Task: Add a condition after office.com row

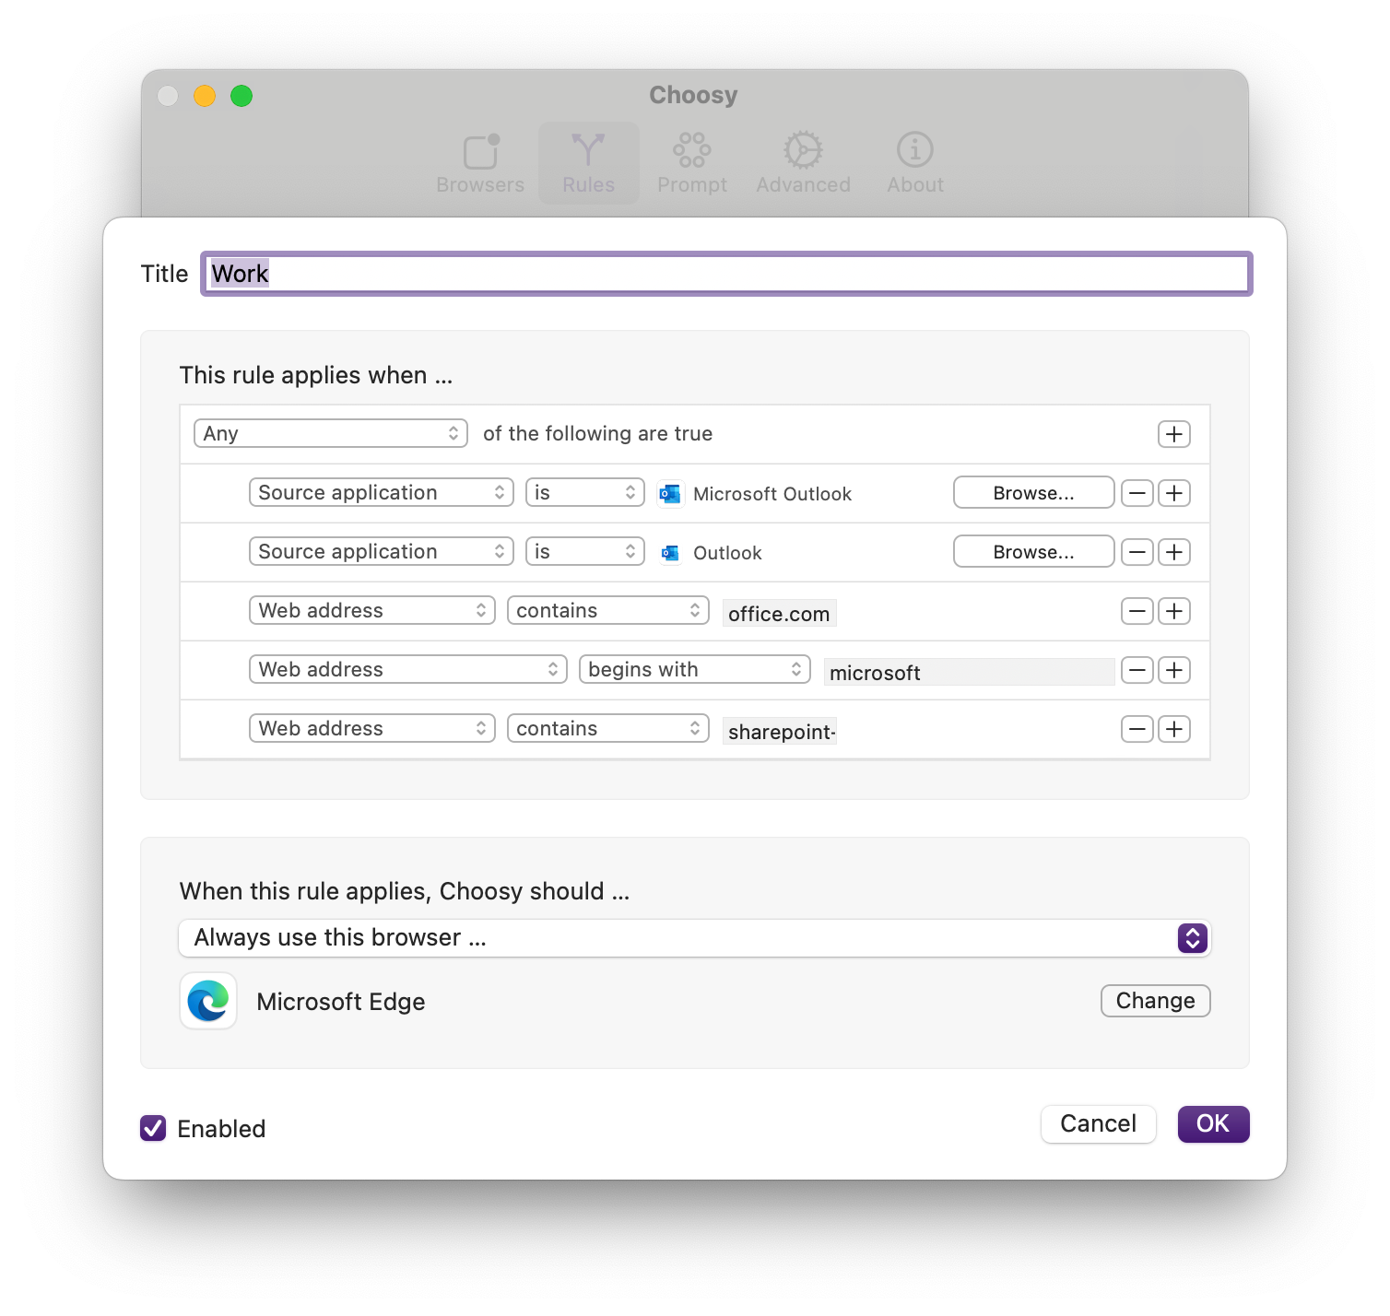Action: (1174, 611)
